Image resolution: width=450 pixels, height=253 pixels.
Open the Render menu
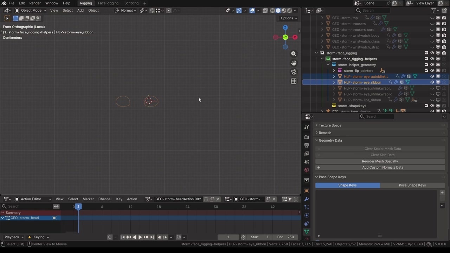click(35, 3)
